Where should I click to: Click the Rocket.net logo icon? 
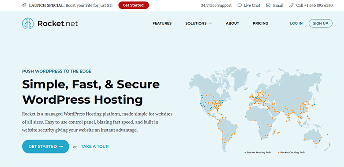pos(28,23)
